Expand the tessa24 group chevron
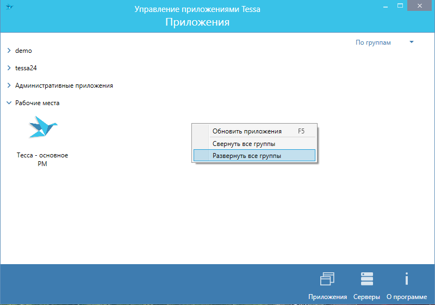435x305 pixels. 9,68
